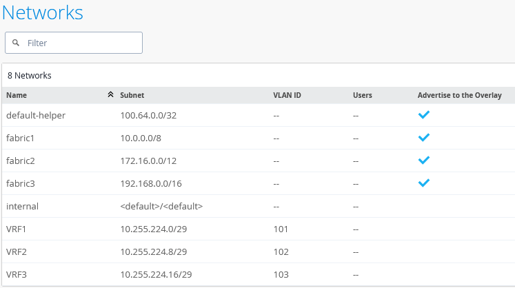Click fabric2's Advertise to Overlay checkmark
Viewport: 515px width, 288px height.
coord(424,160)
